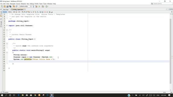
Task: Open the Refactor menu
Action: 24,4
